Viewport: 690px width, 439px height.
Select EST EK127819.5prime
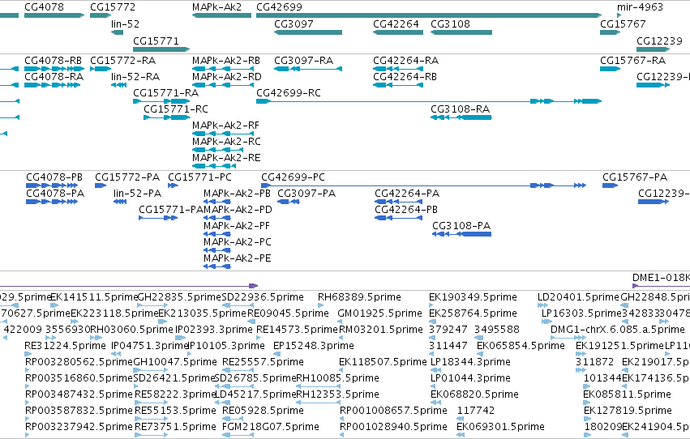(x=628, y=411)
